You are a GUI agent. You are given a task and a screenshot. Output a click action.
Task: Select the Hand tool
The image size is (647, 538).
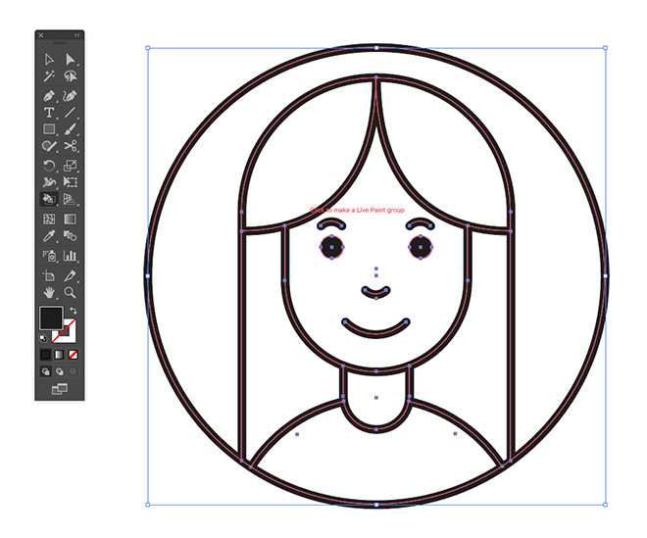tap(49, 292)
